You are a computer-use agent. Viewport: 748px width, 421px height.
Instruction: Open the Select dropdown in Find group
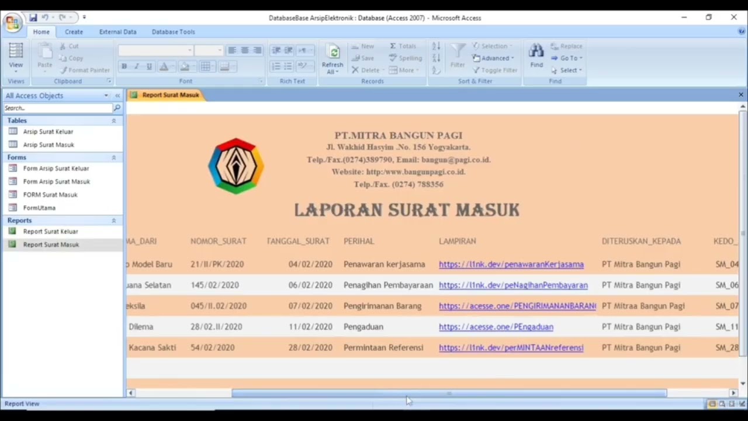[566, 70]
